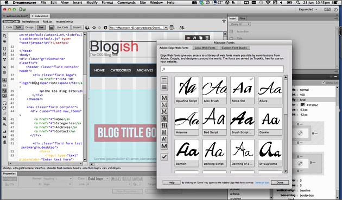
Task: Select the sans-serif font filter
Action: (x=164, y=98)
